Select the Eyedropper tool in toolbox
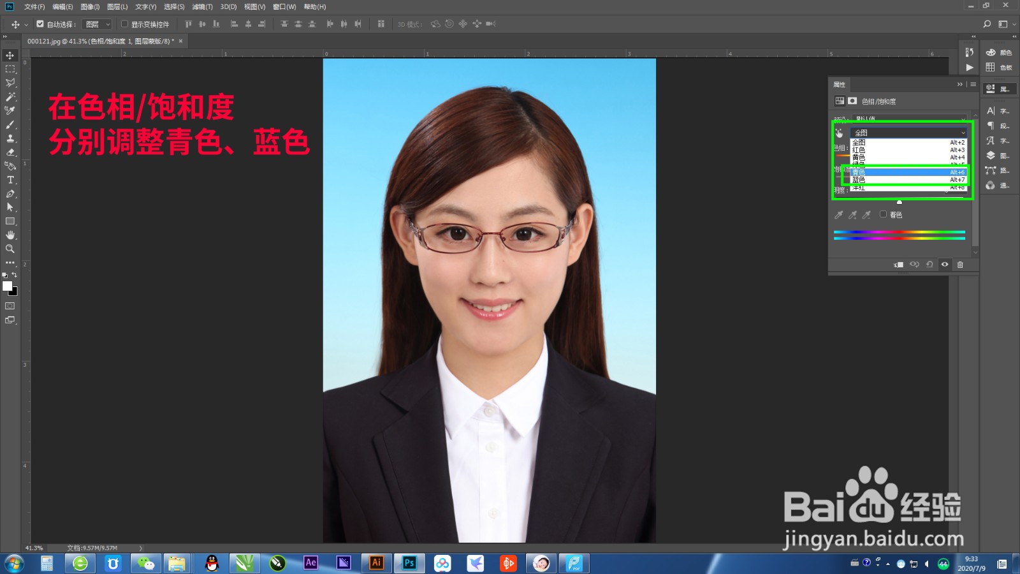The width and height of the screenshot is (1020, 574). [x=10, y=110]
